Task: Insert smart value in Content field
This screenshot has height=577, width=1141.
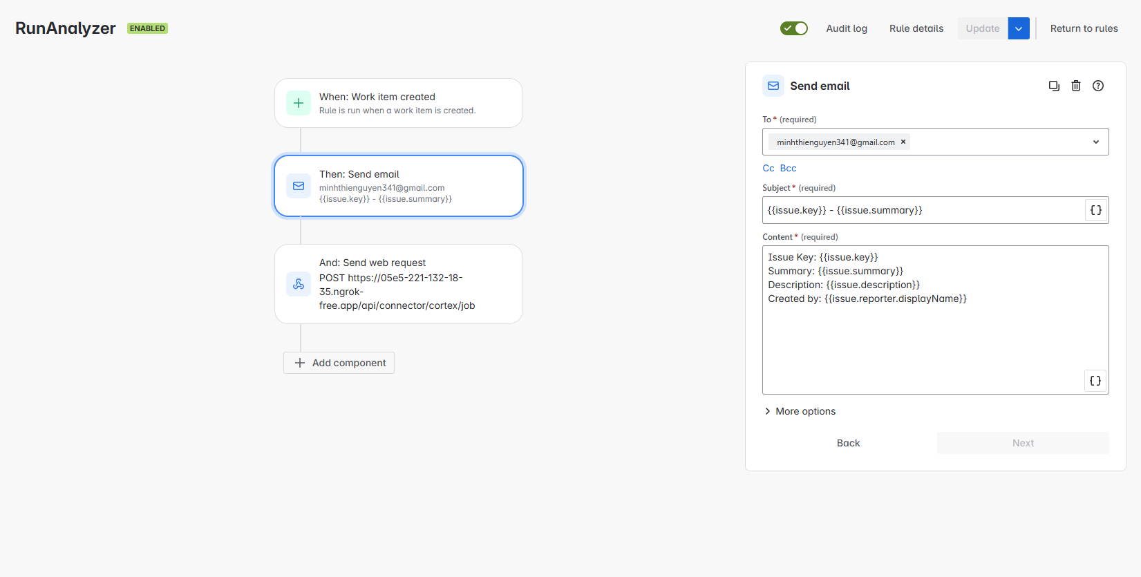Action: pos(1095,381)
